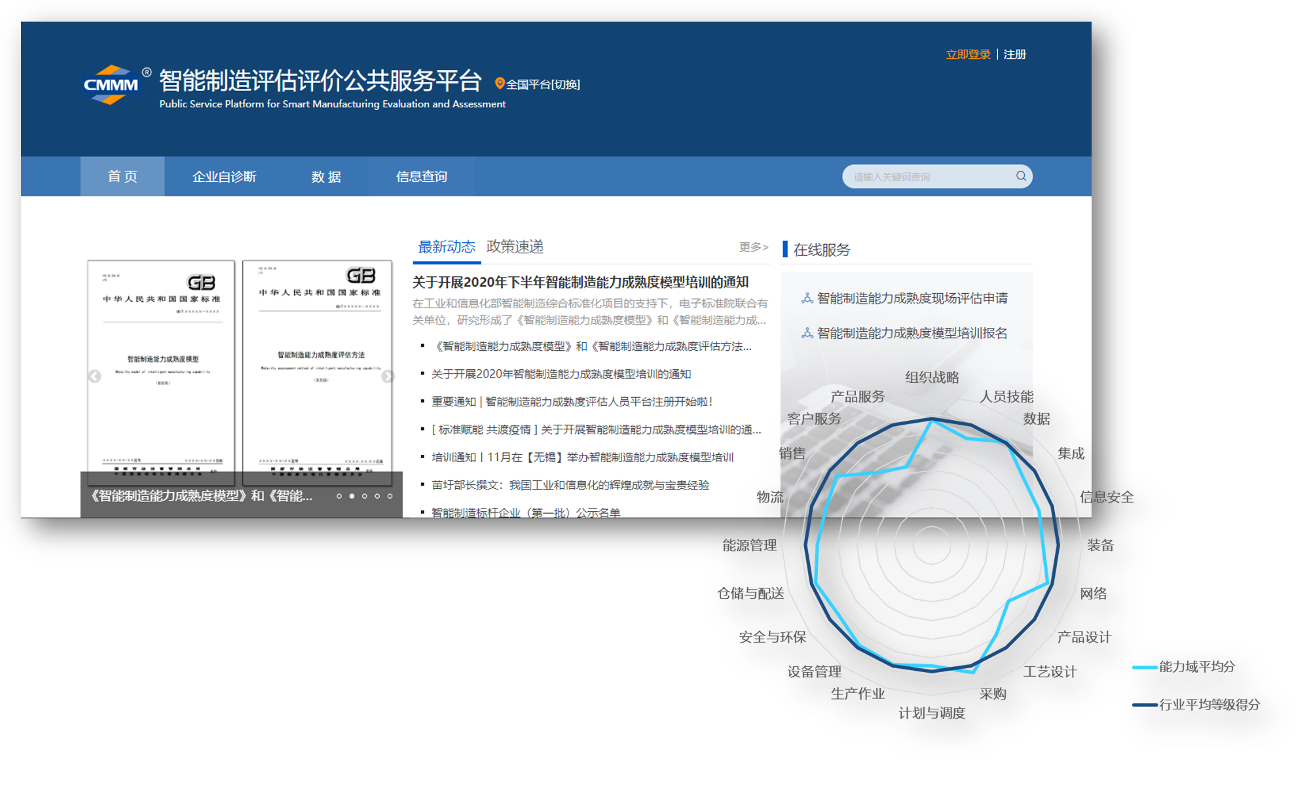This screenshot has width=1309, height=786.
Task: Go to previous carousel slide arrow
Action: click(x=94, y=376)
